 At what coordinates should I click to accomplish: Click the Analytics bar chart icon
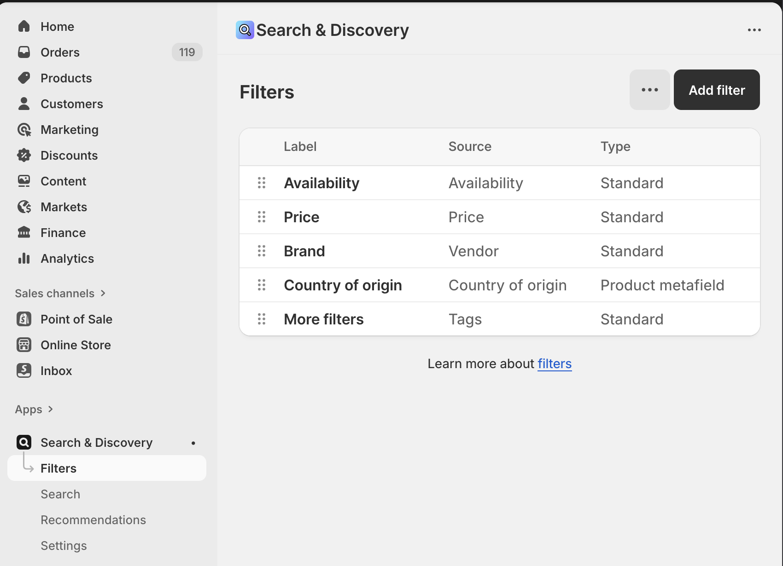(24, 259)
